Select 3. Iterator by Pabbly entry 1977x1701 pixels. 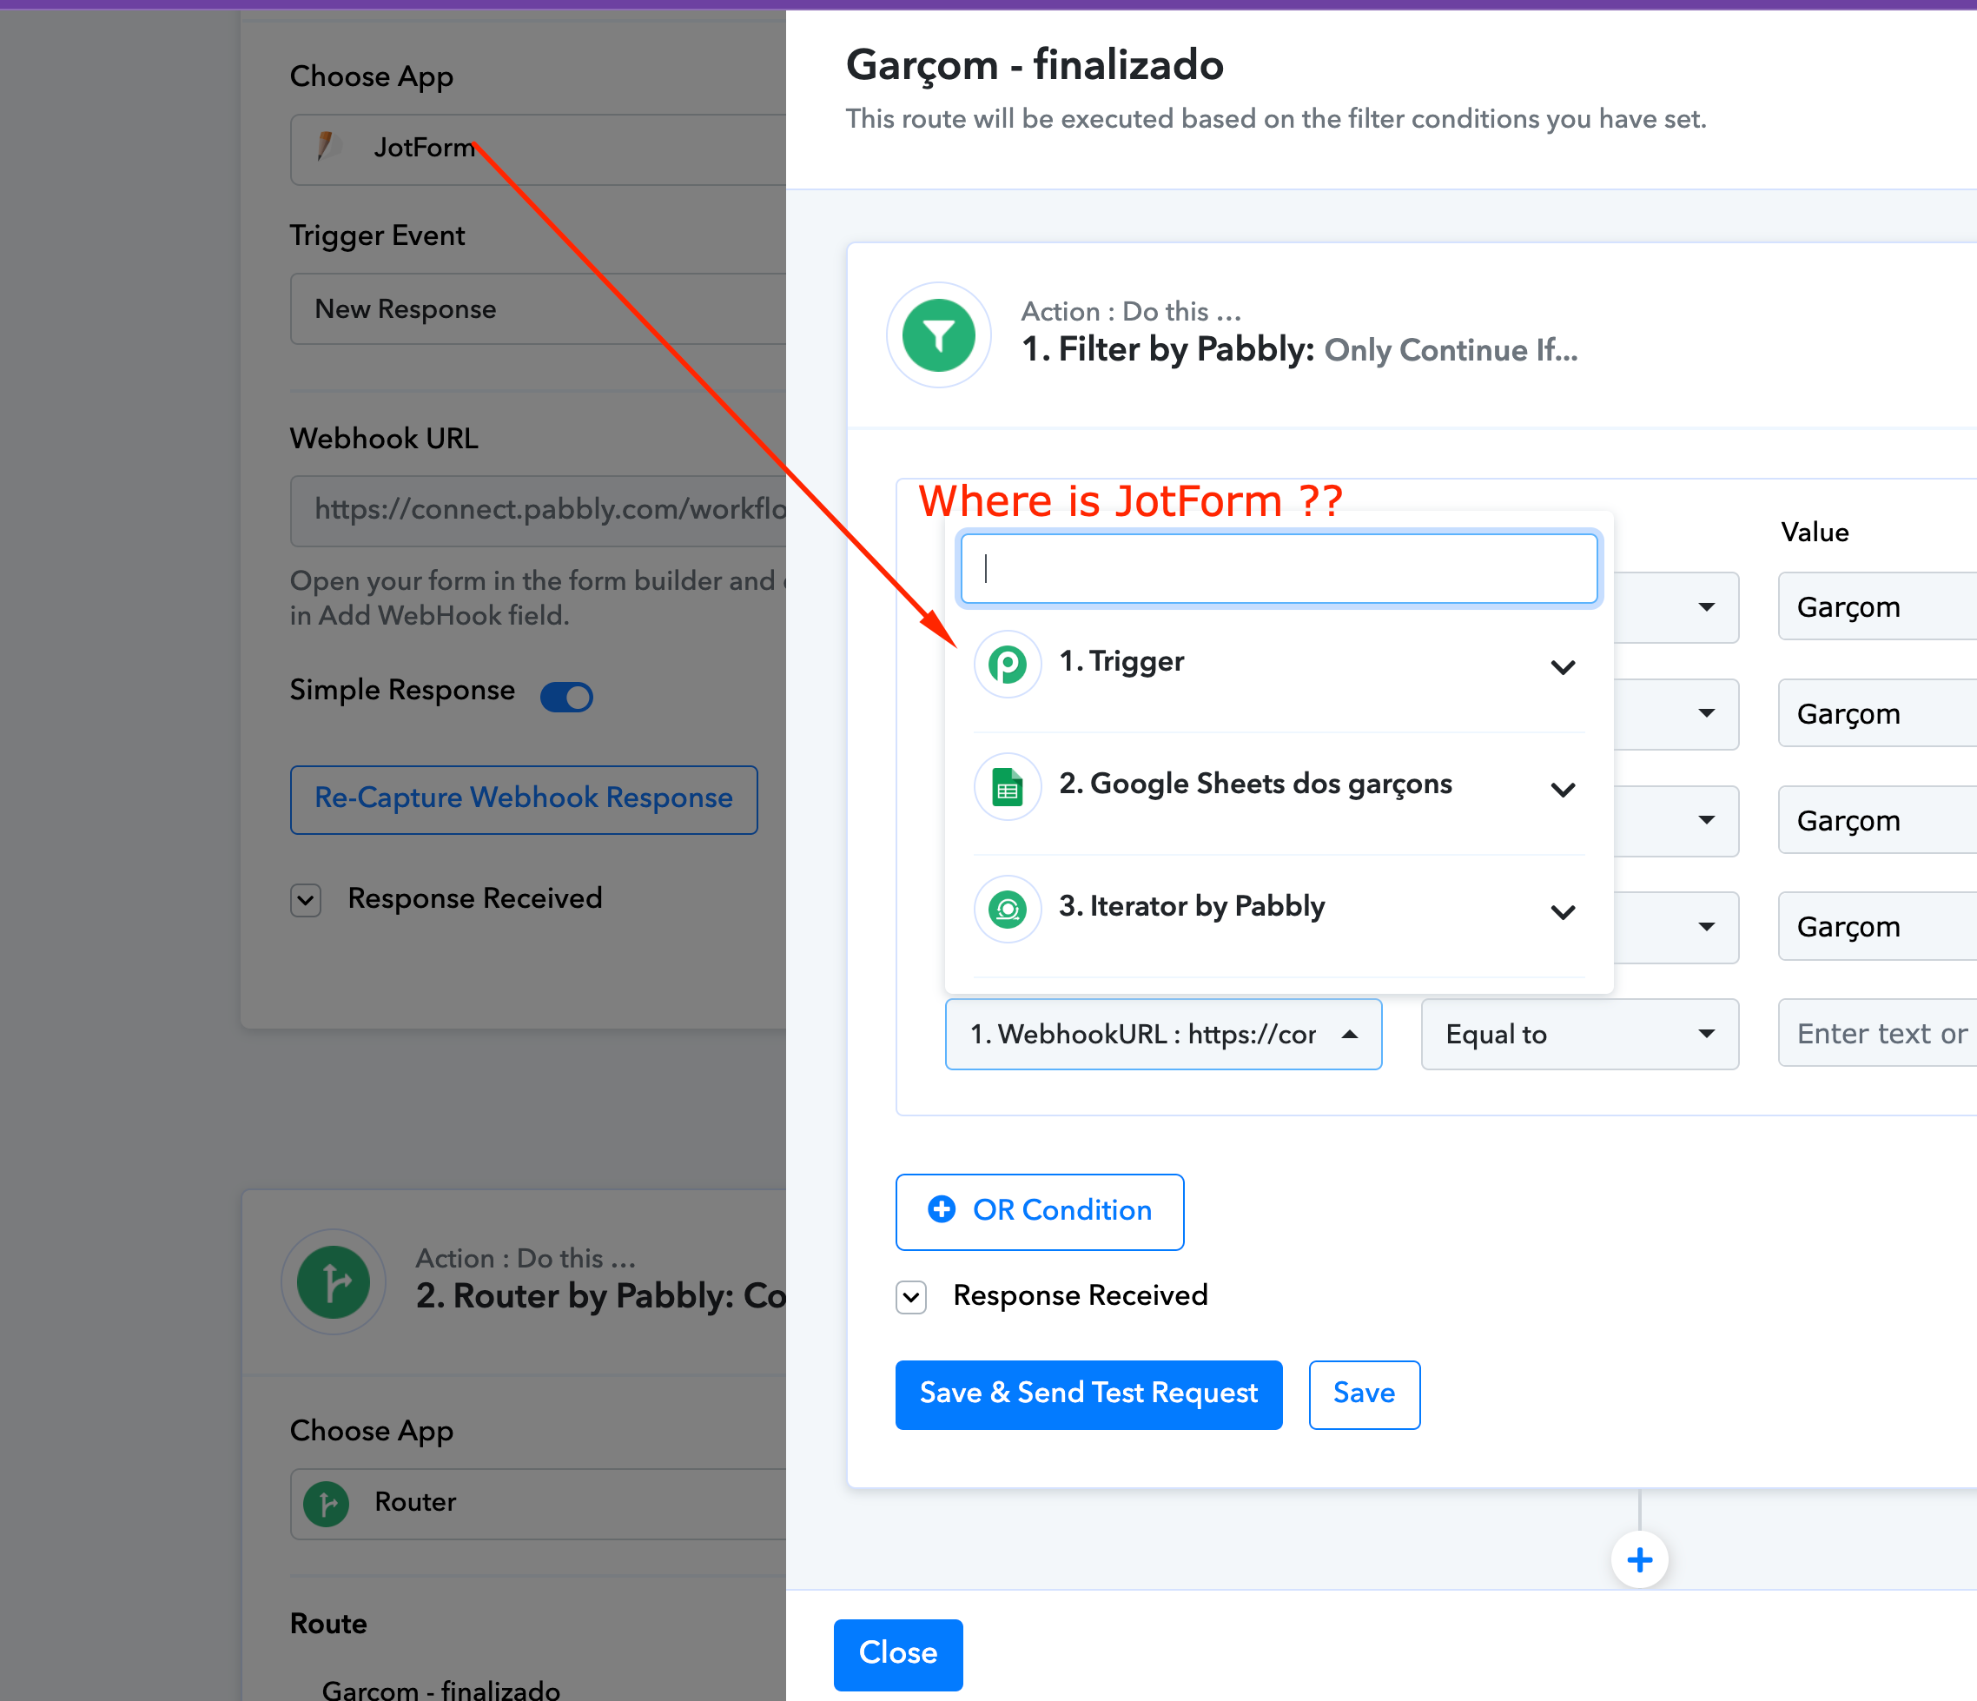click(1279, 910)
